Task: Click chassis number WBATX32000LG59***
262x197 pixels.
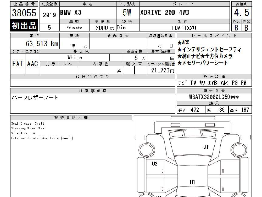Action: (214, 97)
